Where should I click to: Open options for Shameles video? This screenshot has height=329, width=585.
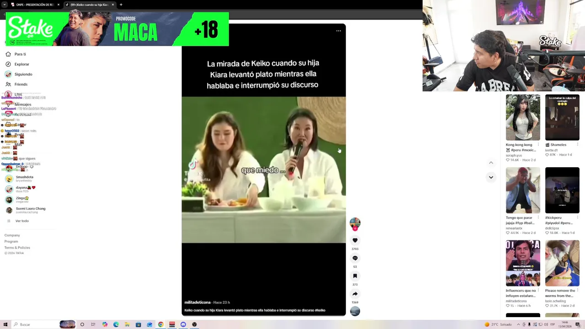click(x=578, y=145)
